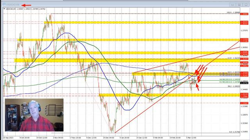Click the 5 Mar 12:00 time axis label
Image resolution: width=250 pixels, height=140 pixels.
191,138
